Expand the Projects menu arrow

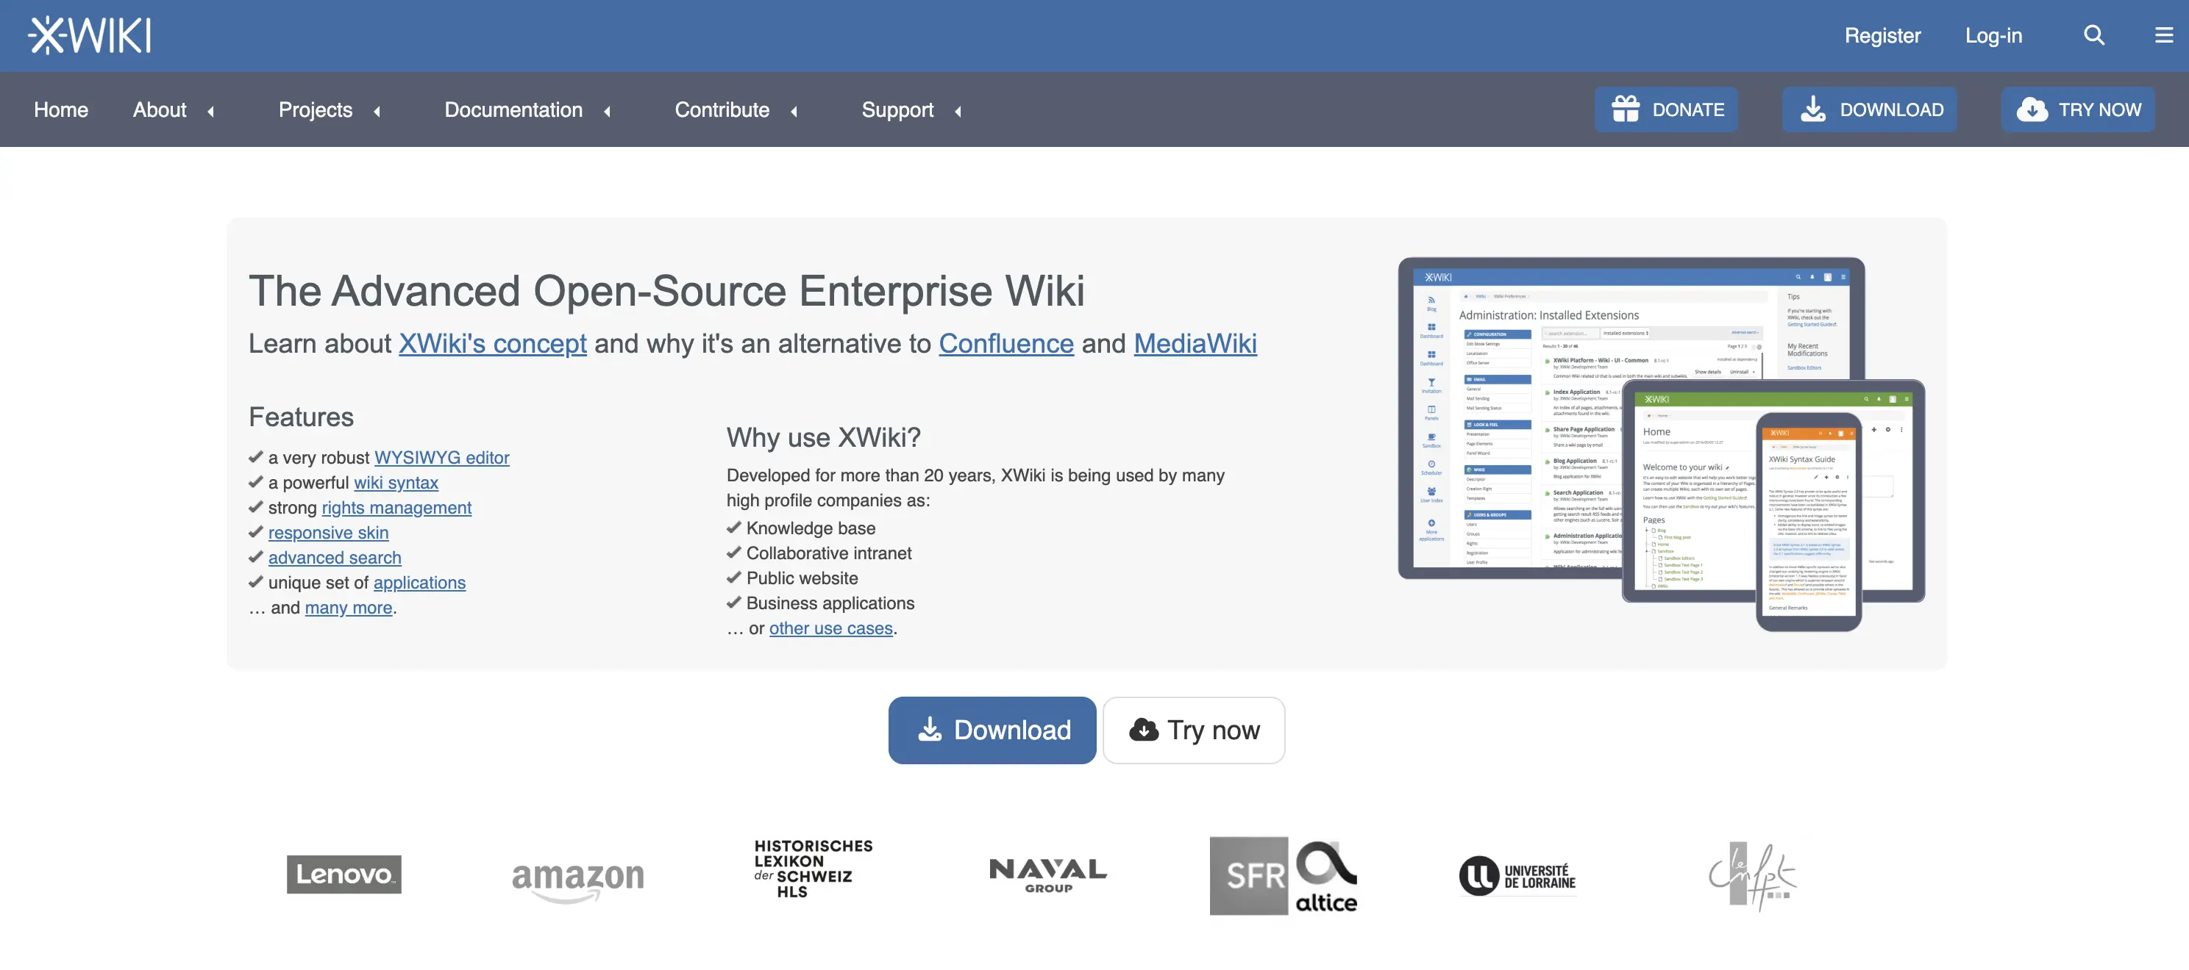(377, 111)
